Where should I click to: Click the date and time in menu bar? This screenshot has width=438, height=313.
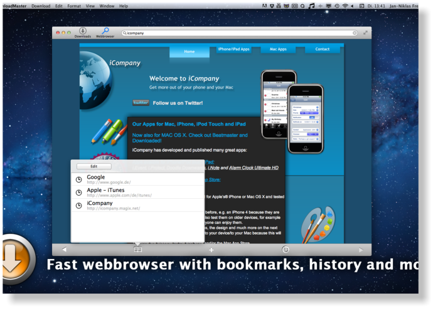[376, 6]
